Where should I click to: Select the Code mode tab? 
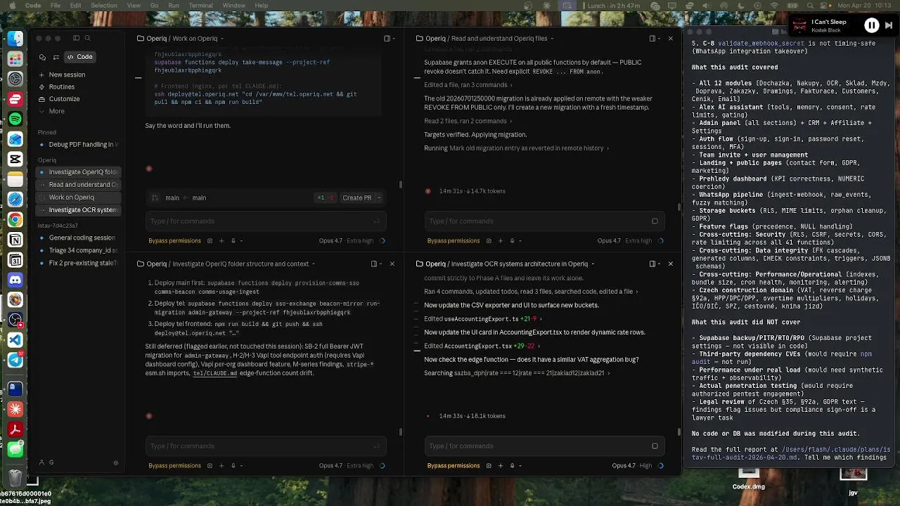point(79,57)
